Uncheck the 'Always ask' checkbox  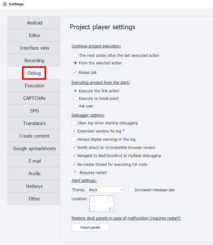pos(75,72)
